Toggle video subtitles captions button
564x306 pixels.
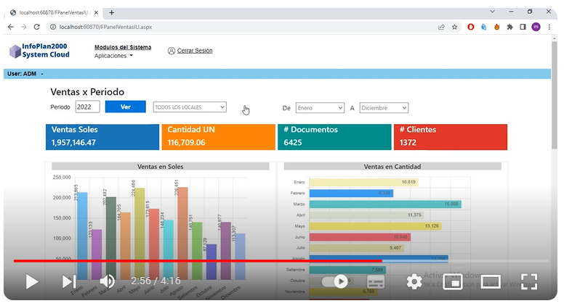(376, 282)
